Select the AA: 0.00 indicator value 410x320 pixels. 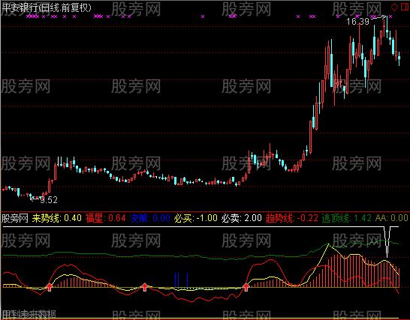click(392, 218)
